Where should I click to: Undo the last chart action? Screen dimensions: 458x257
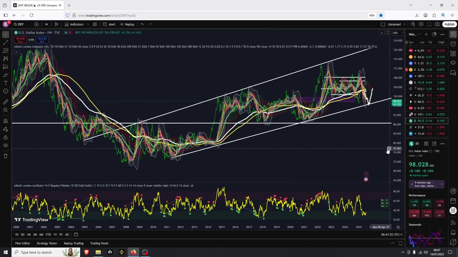tap(142, 24)
